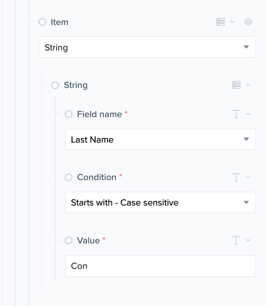Select the Item radio circle

(x=42, y=22)
